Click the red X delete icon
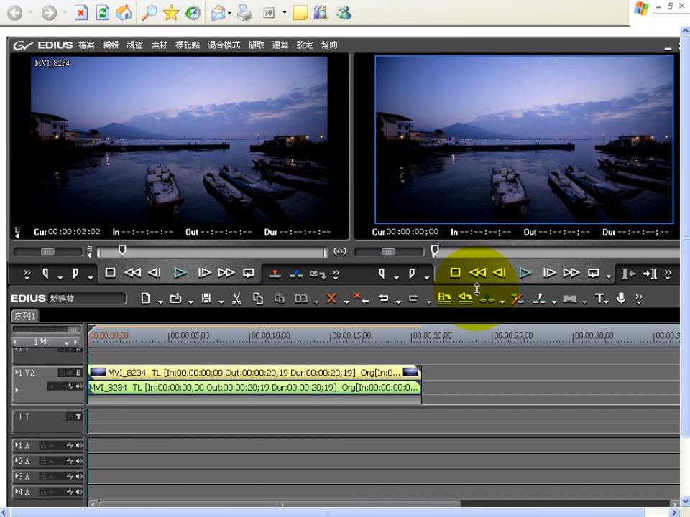The height and width of the screenshot is (517, 690). click(331, 298)
